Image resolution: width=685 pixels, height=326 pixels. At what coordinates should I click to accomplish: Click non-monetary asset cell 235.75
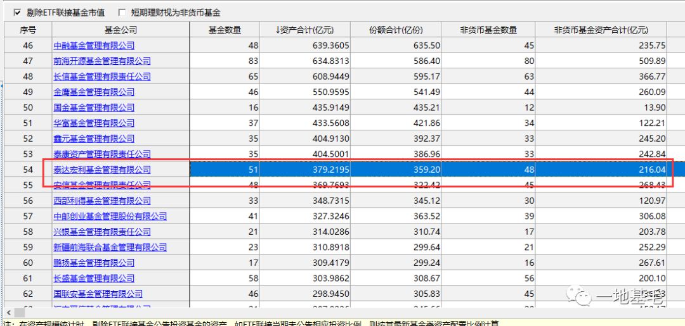coord(601,46)
